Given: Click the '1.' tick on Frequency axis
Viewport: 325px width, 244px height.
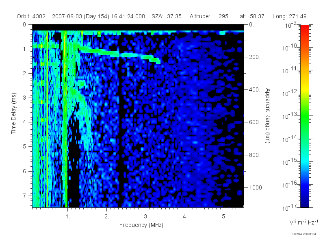Looking at the screenshot, I should coord(68,217).
